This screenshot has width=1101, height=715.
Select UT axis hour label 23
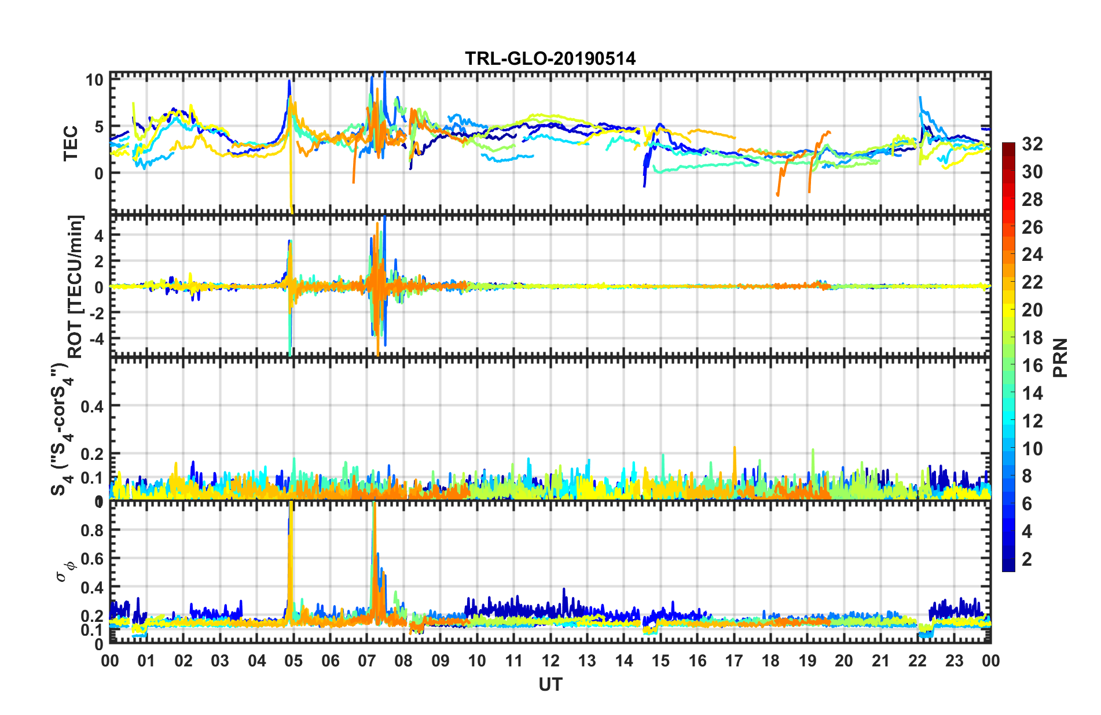coord(955,661)
